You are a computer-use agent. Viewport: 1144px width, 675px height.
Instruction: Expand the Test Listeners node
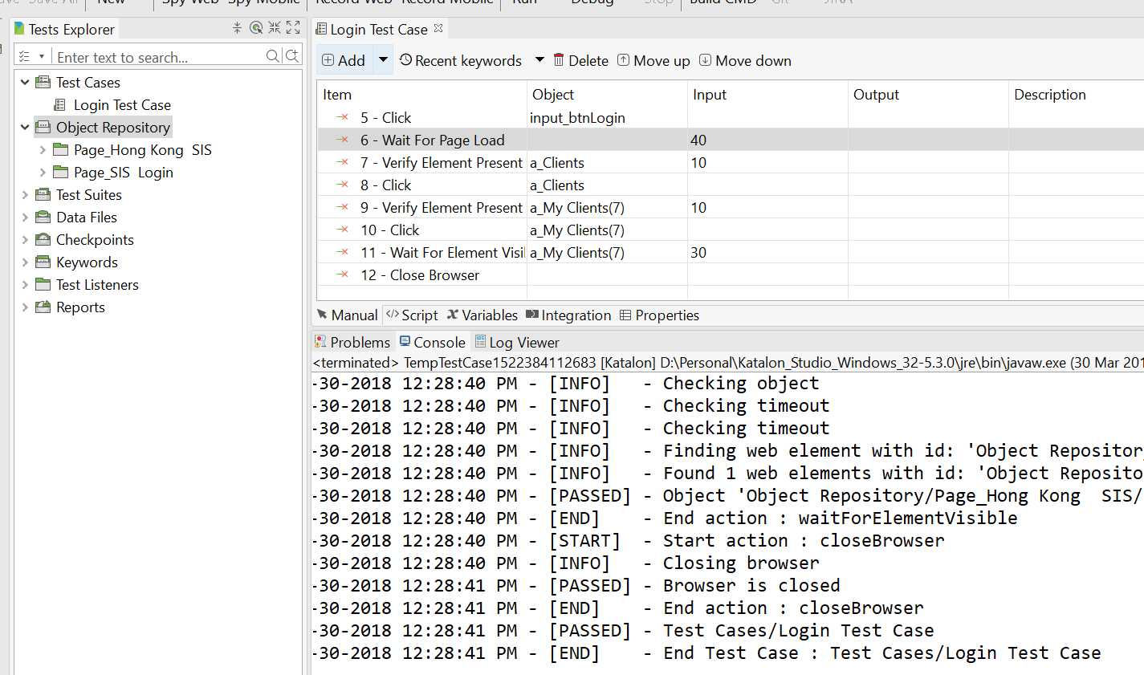[25, 284]
